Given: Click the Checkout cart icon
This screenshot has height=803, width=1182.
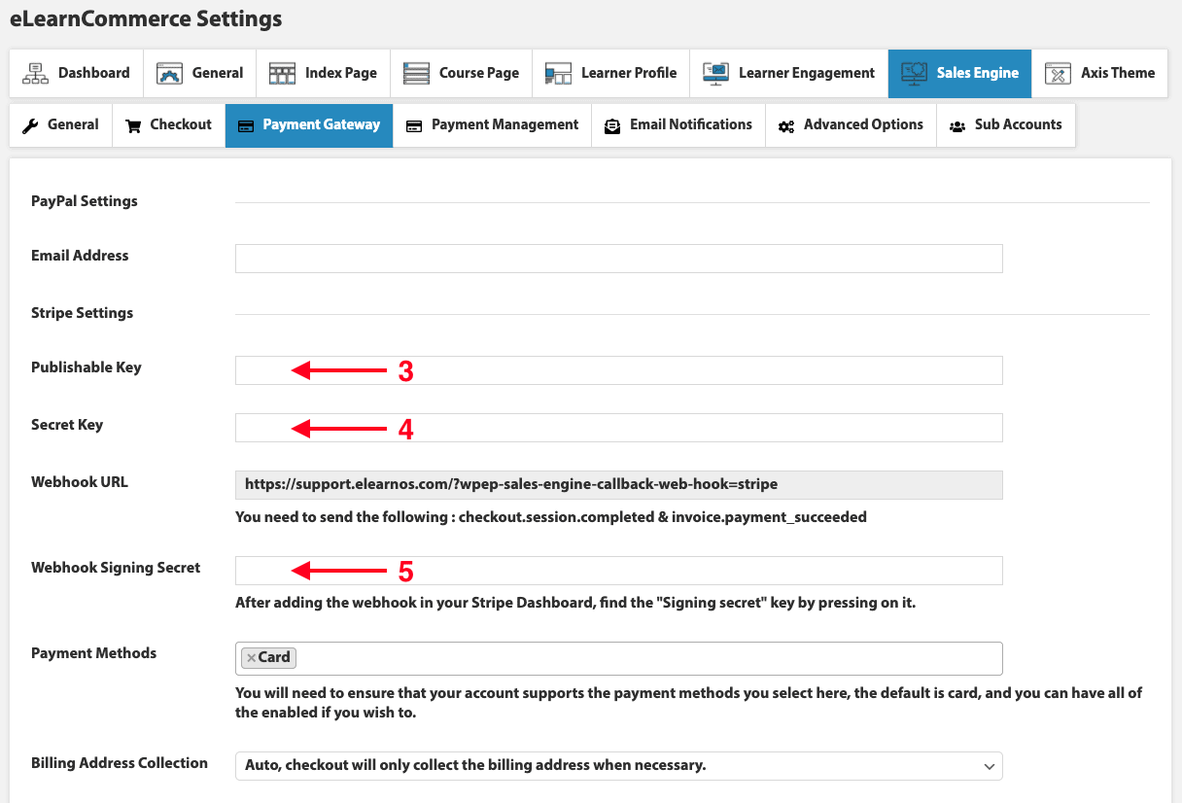Looking at the screenshot, I should tap(133, 125).
